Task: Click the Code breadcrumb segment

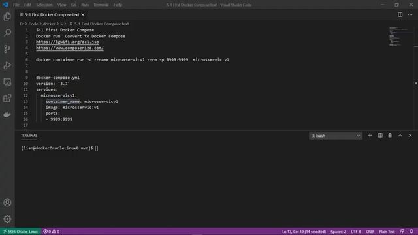Action: (33, 23)
